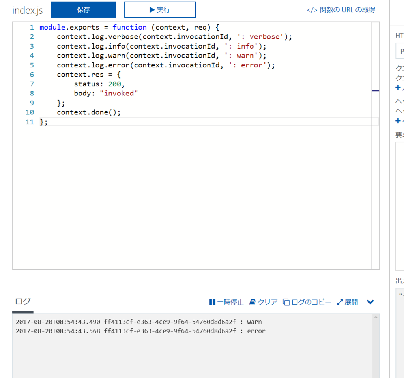Open 関数の URL の取得 link
Screen dimensions: 404x378
pyautogui.click(x=341, y=10)
